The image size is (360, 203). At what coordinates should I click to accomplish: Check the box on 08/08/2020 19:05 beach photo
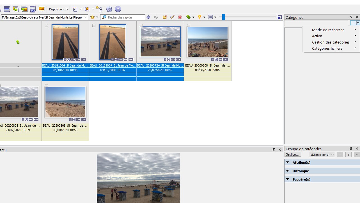[x=189, y=26]
